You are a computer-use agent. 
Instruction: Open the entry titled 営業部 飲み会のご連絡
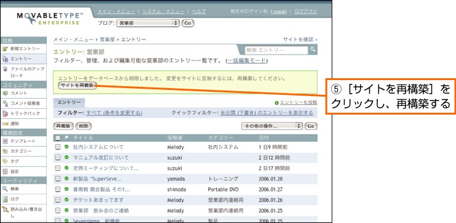pos(101,211)
